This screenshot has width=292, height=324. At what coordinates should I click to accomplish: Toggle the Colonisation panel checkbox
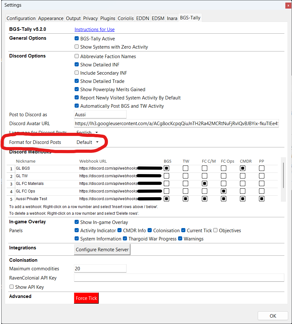150,230
